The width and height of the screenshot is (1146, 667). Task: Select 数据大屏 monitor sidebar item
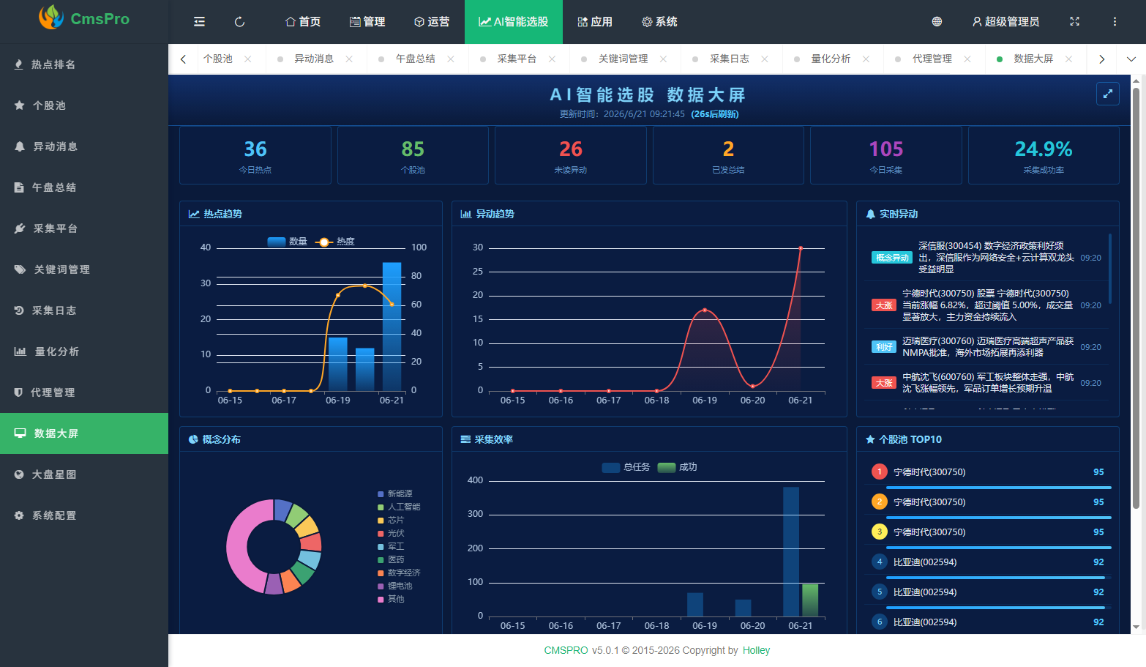click(x=84, y=433)
